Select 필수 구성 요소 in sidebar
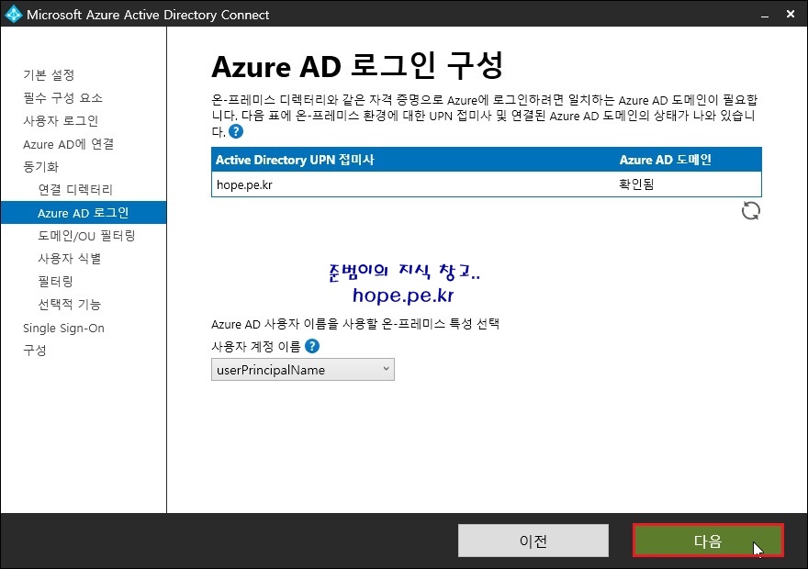Viewport: 808px width, 569px height. click(62, 98)
